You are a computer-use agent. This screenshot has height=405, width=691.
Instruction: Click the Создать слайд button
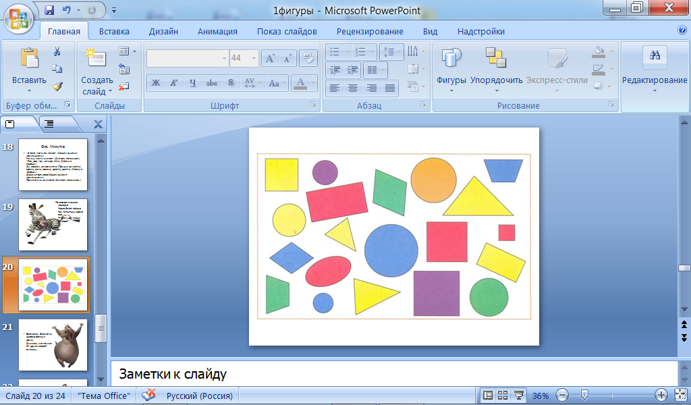click(97, 72)
